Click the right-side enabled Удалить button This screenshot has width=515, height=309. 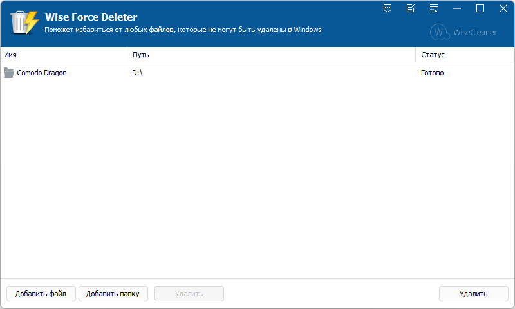[474, 294]
